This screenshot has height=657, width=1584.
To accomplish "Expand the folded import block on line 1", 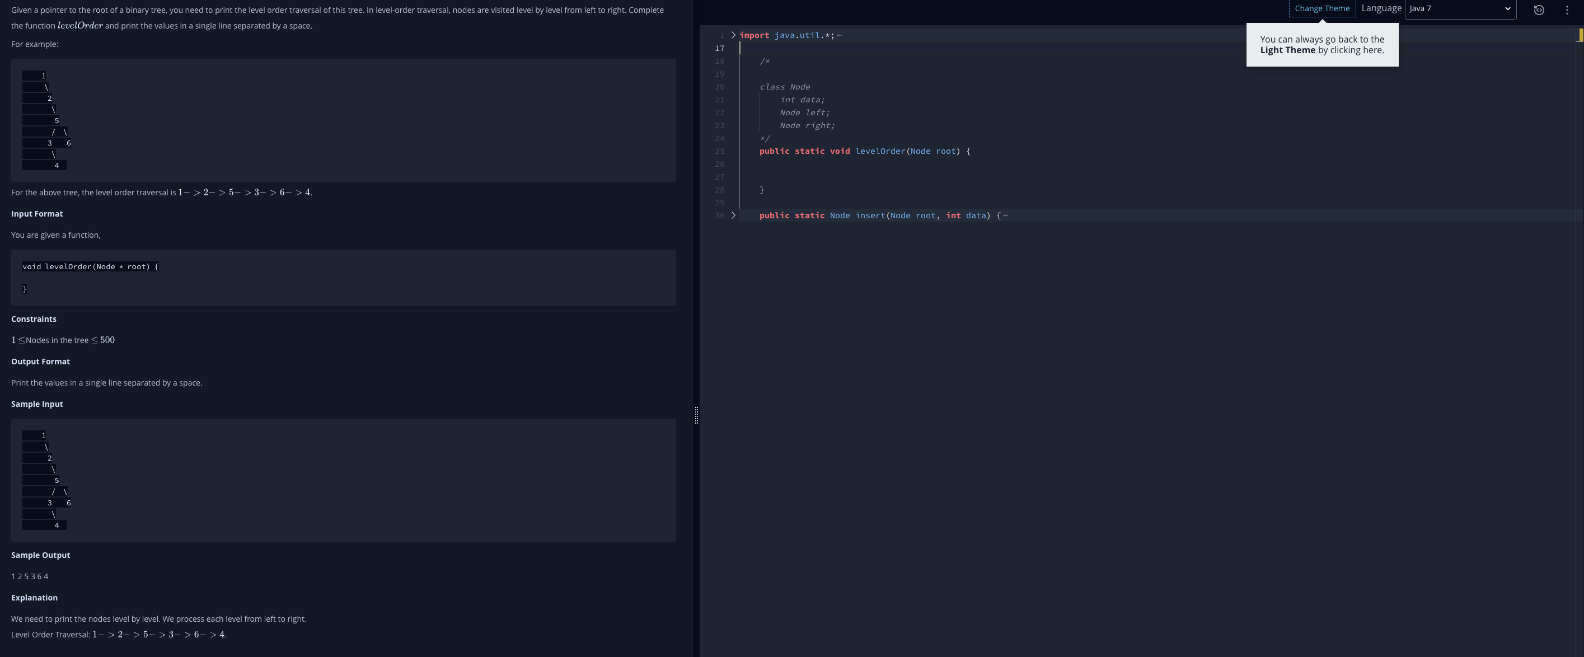I will [733, 35].
